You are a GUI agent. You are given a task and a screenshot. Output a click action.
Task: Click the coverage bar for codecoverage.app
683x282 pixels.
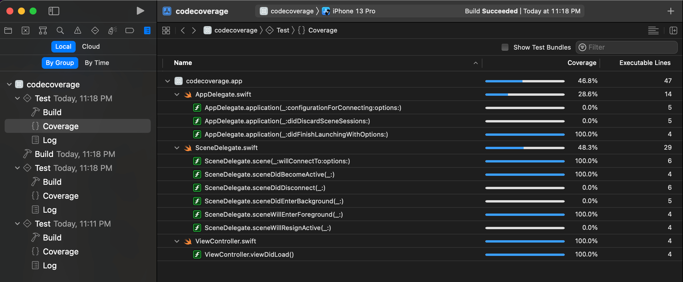click(525, 81)
